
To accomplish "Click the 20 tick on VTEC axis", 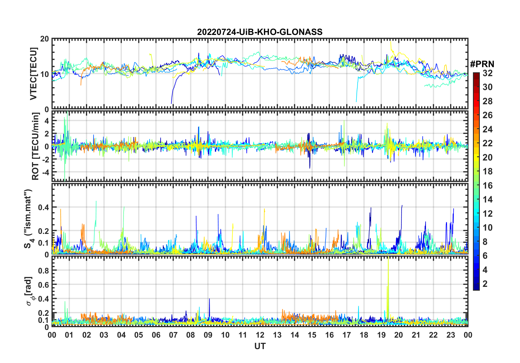I will pyautogui.click(x=45, y=39).
